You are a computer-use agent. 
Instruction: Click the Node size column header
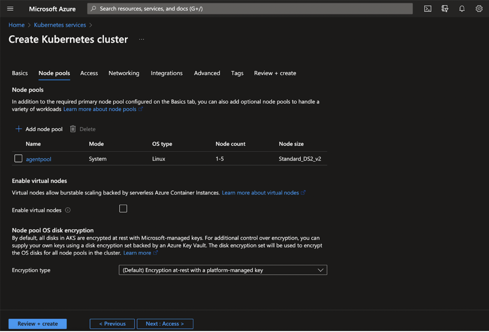(291, 144)
